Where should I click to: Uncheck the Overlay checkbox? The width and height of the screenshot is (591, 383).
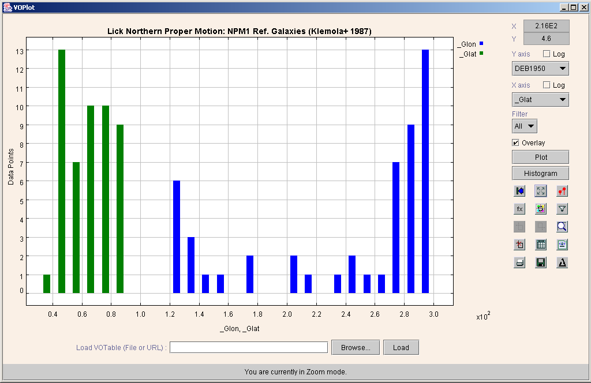(515, 142)
